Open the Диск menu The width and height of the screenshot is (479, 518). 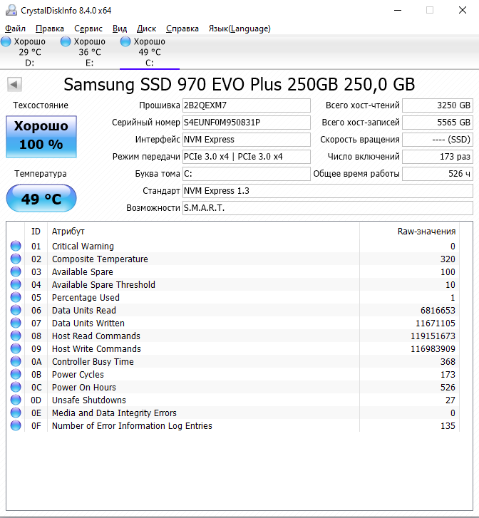pos(146,29)
